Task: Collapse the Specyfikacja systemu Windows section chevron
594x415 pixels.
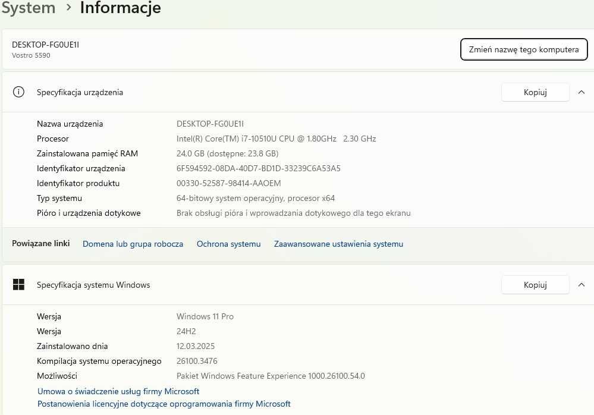Action: pos(581,284)
